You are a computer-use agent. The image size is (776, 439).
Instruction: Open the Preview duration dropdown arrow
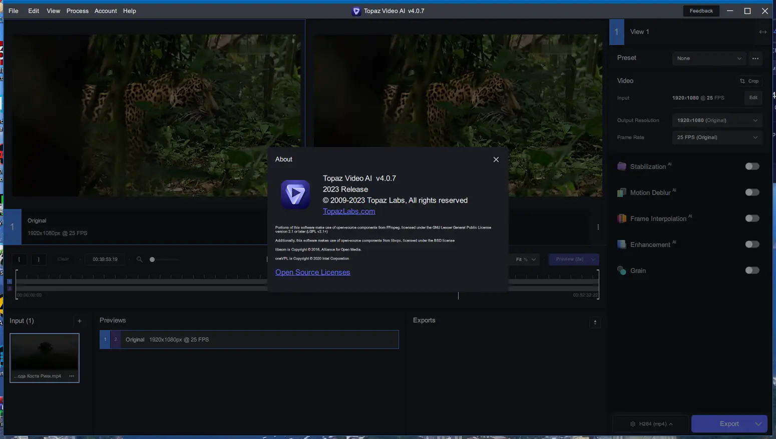click(594, 259)
